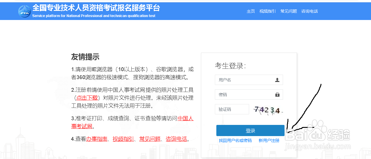
Task: Click the user icon in username field
Action: [277, 80]
